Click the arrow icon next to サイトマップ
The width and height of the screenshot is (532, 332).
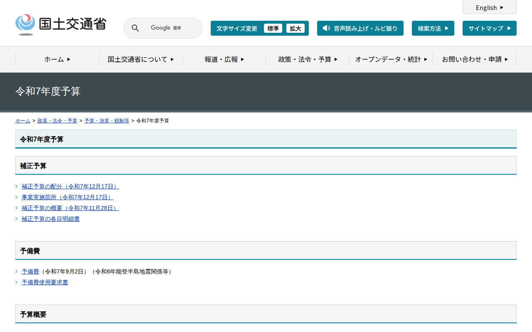509,28
